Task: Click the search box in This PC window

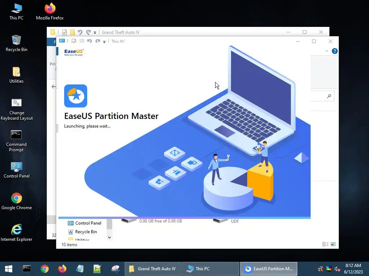Action: tap(323, 96)
